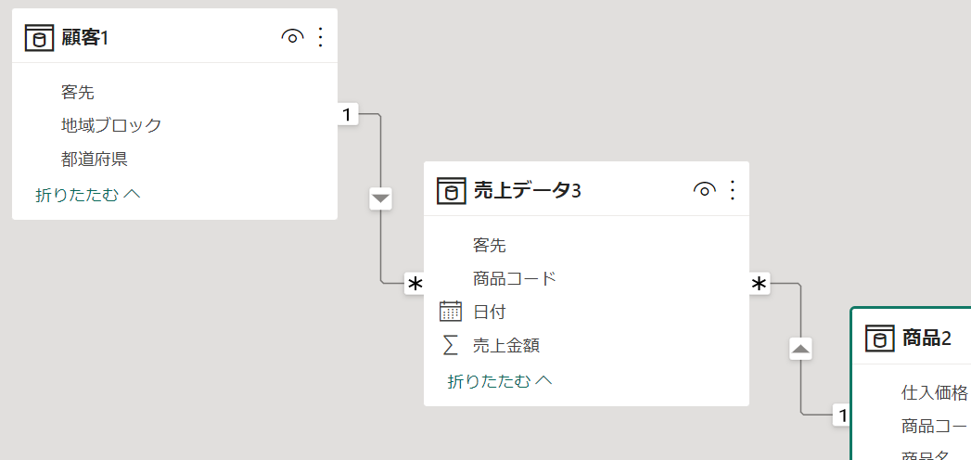Select the 都道府県 field in 顧客1
This screenshot has height=460, width=971.
click(x=95, y=159)
